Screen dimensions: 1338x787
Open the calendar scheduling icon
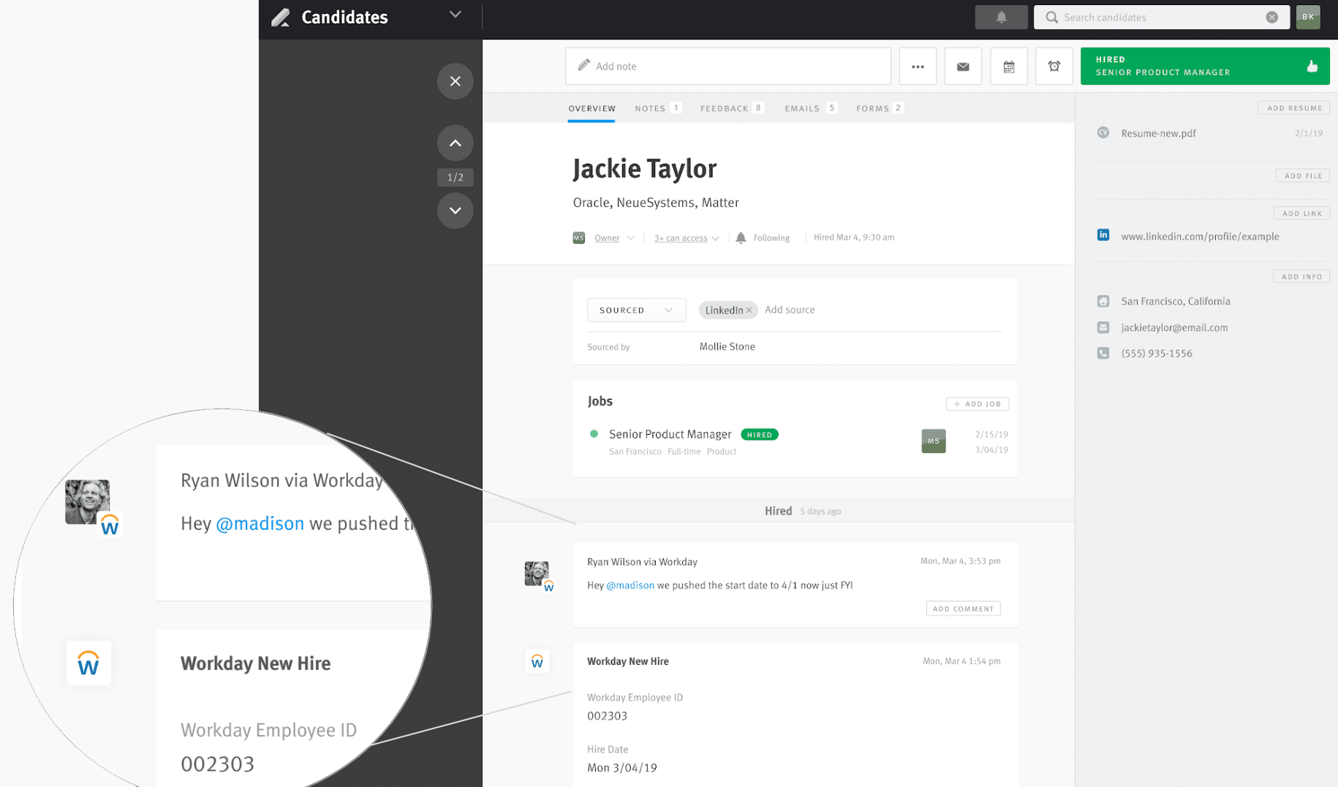coord(1008,66)
